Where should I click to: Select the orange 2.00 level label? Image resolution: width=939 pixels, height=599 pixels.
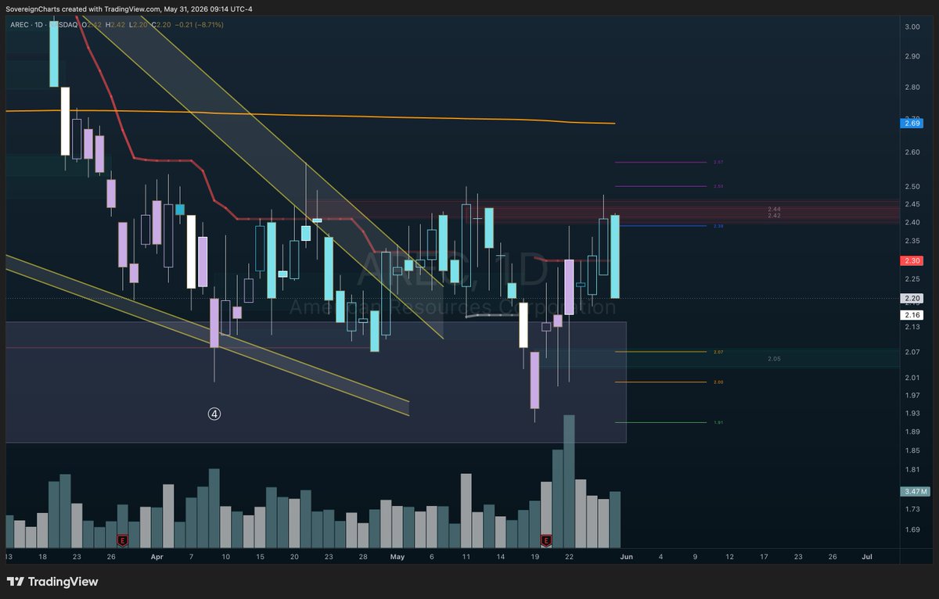click(x=719, y=382)
